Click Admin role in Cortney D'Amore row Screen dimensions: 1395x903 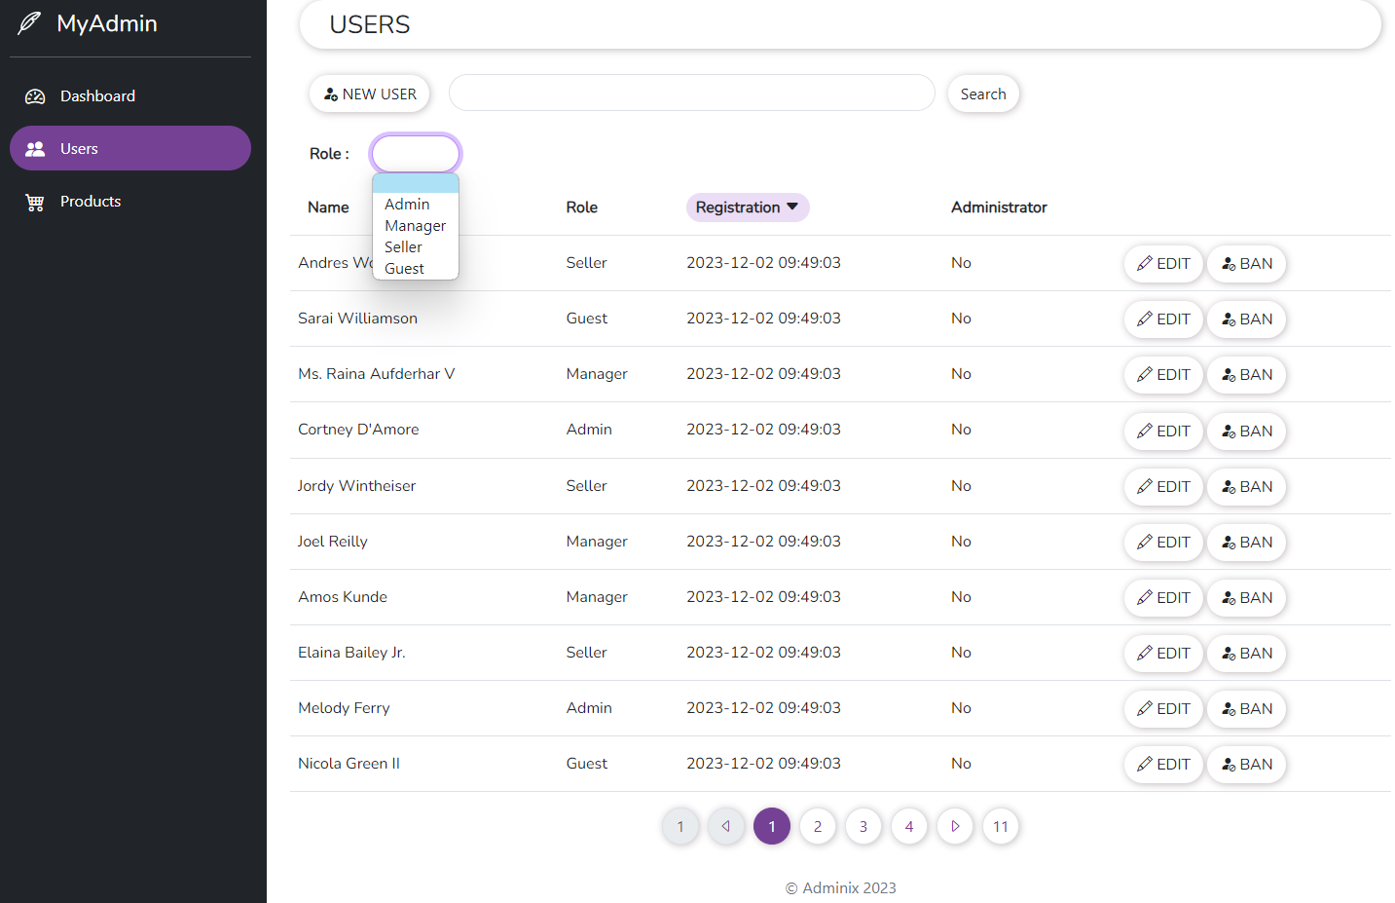click(x=589, y=430)
